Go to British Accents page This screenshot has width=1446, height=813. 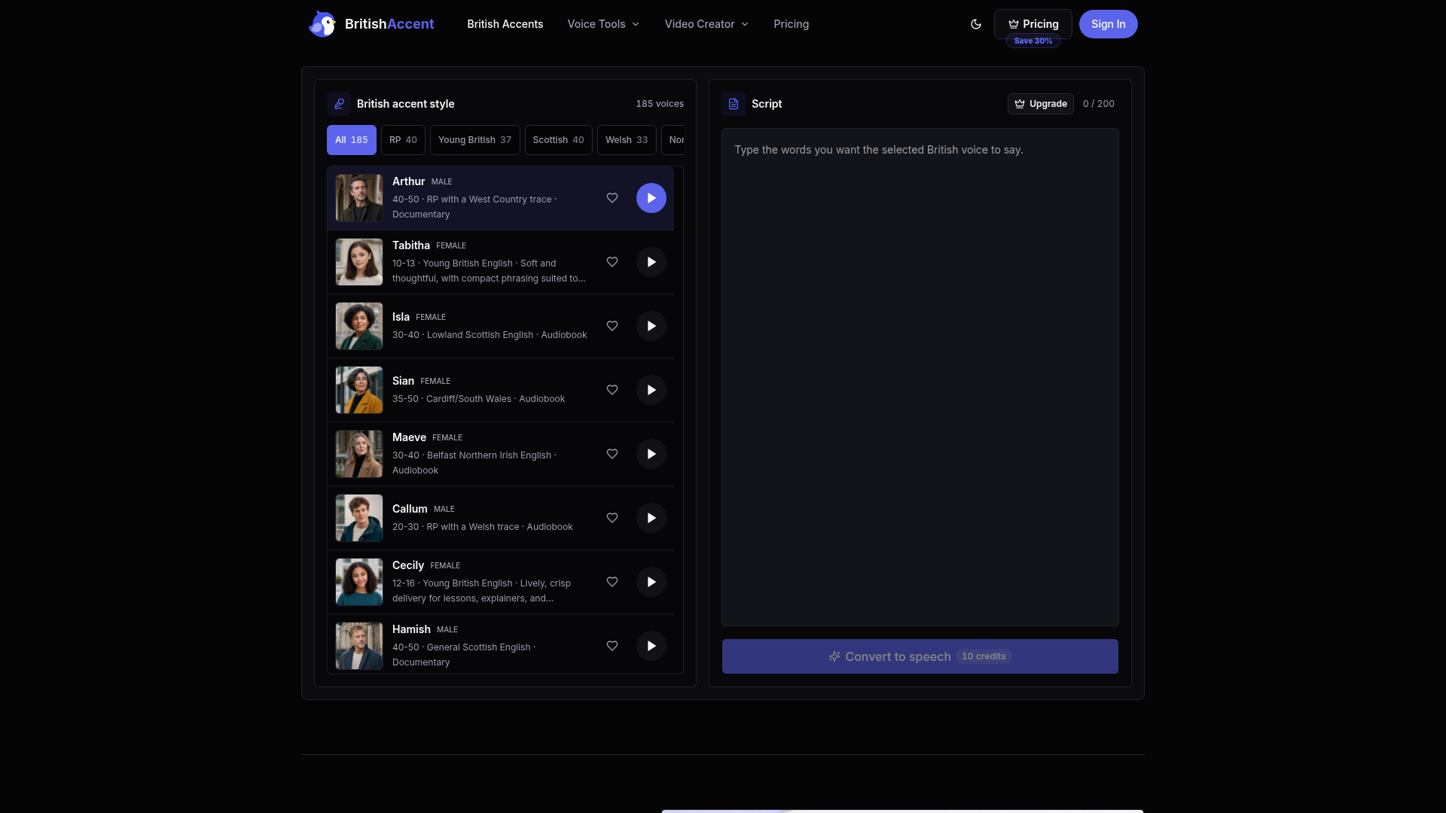coord(505,24)
